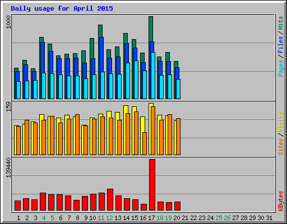Click the cyan 'Pages' legend label
Image resolution: width=287 pixels, height=224 pixels.
pos(281,68)
